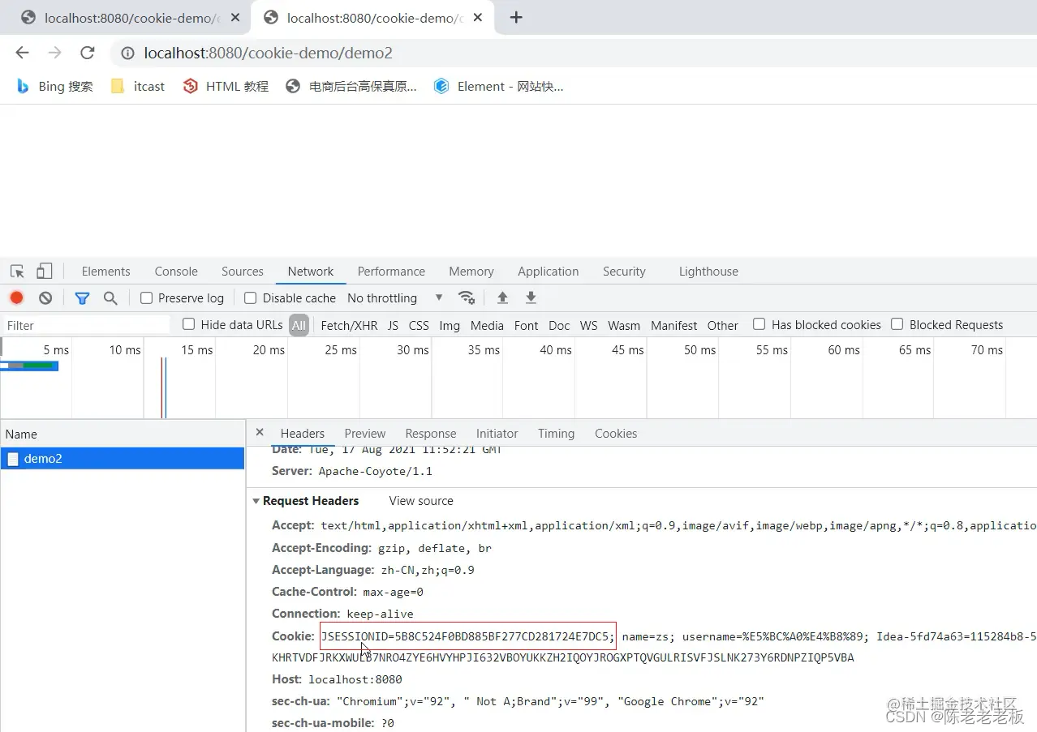1037x732 pixels.
Task: Switch to the Security panel
Action: coord(624,272)
